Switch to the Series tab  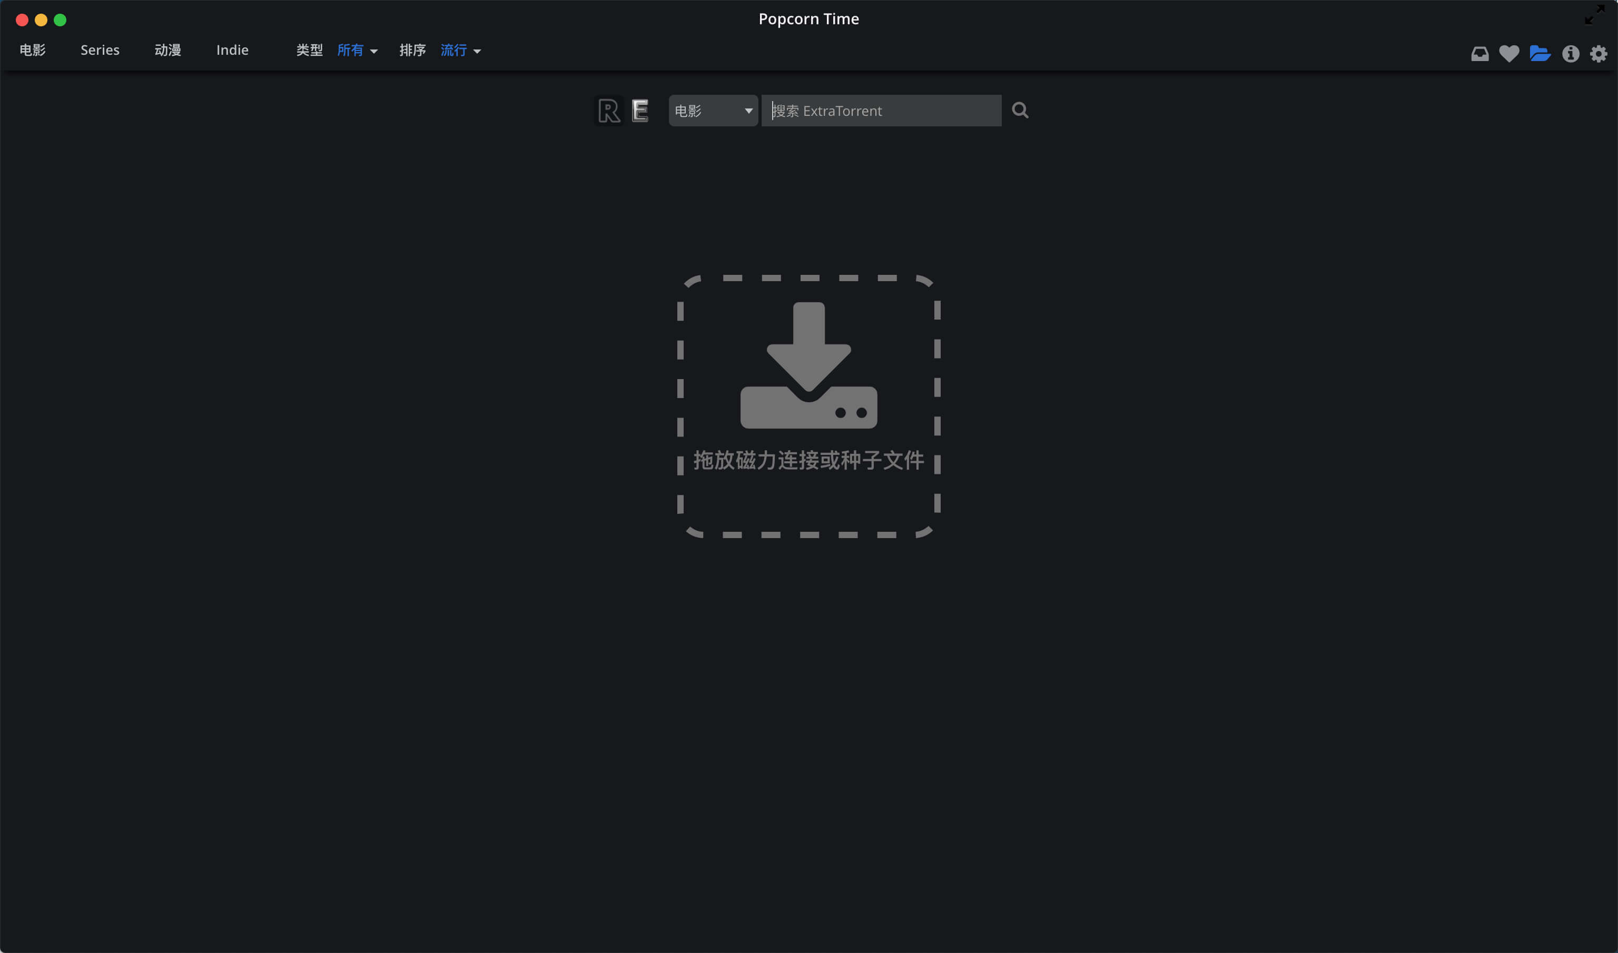100,50
